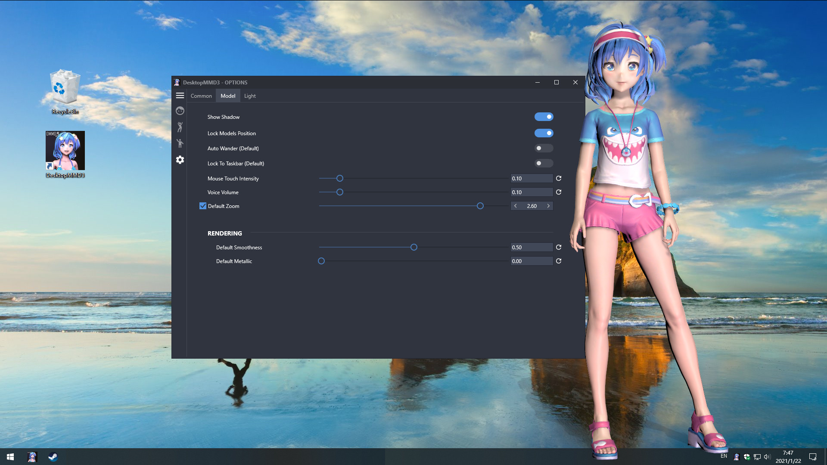
Task: Uncheck the Default Zoom checkbox
Action: [x=203, y=206]
